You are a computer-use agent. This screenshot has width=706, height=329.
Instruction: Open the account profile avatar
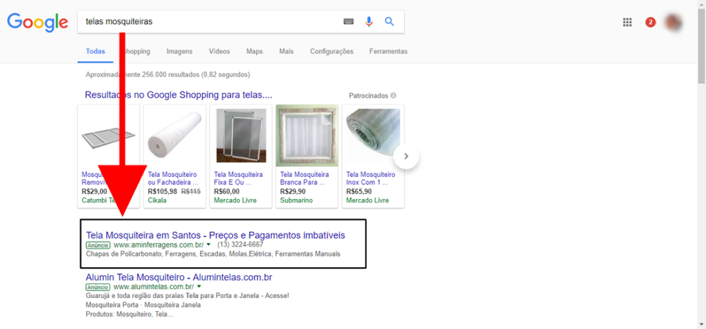tap(673, 22)
